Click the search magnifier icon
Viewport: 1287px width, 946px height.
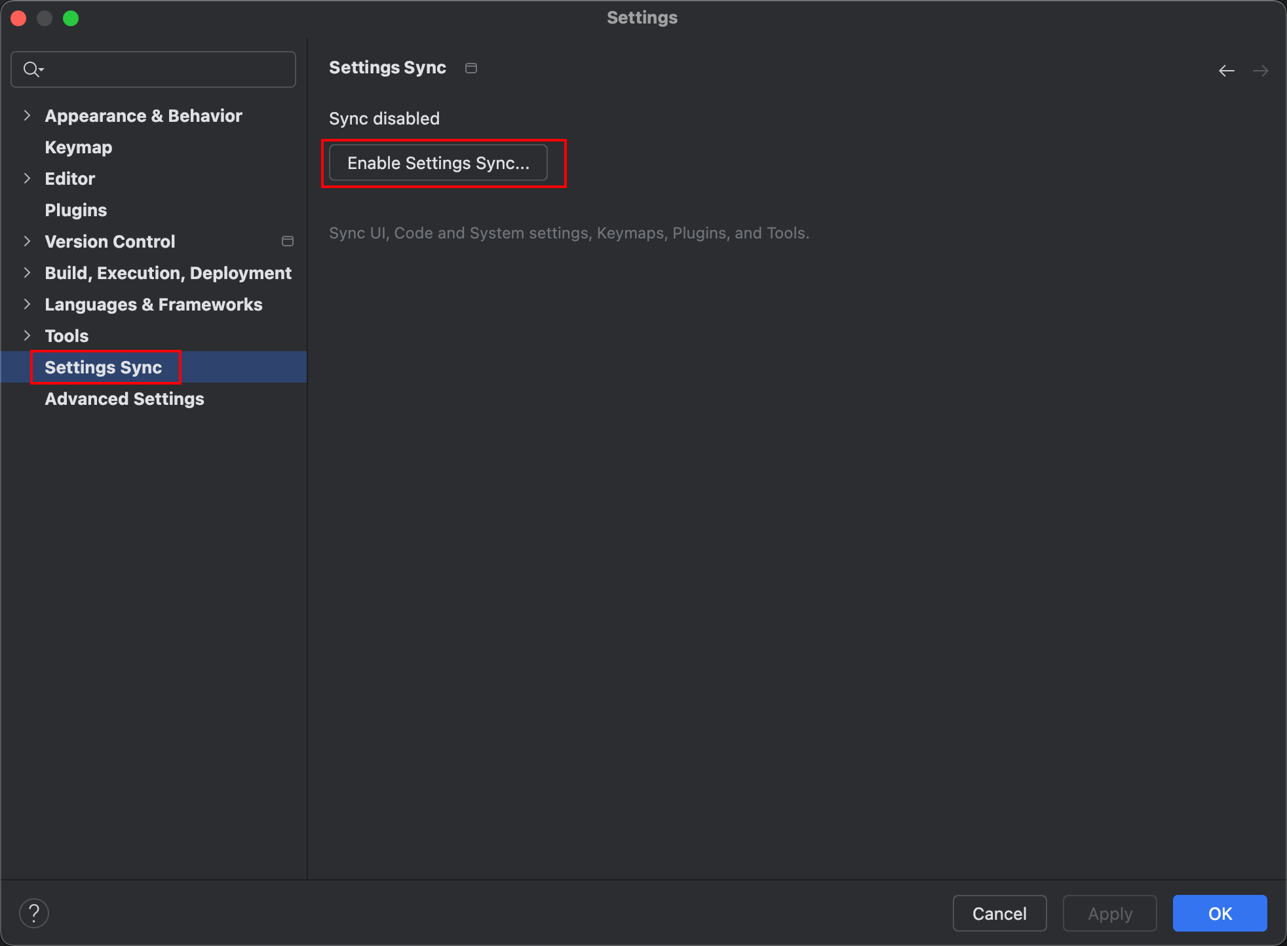[31, 69]
